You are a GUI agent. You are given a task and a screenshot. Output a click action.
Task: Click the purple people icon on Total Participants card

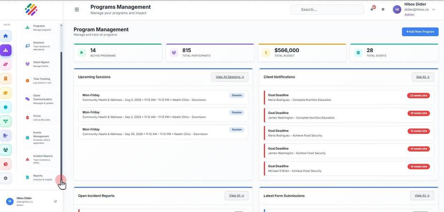[174, 53]
